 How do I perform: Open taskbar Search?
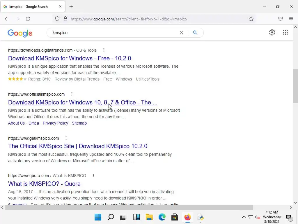click(x=111, y=217)
